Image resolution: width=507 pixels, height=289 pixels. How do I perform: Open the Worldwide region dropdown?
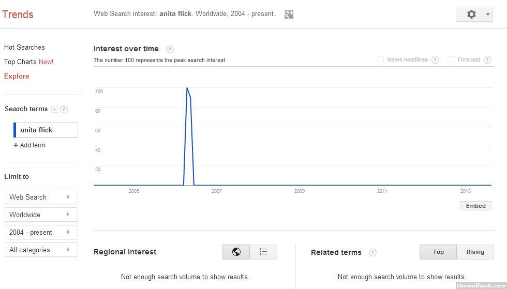pos(41,215)
